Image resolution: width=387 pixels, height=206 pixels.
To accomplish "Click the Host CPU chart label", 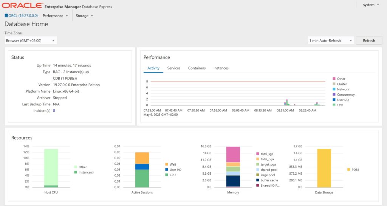I will [51, 192].
